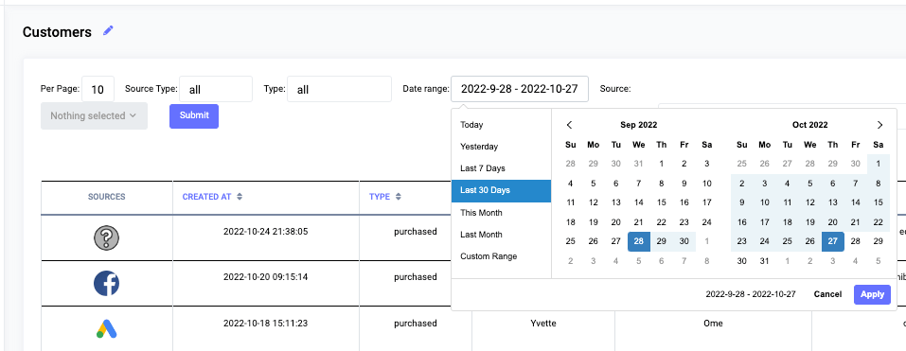
Task: Select October 9 in the calendar
Action: 742,202
